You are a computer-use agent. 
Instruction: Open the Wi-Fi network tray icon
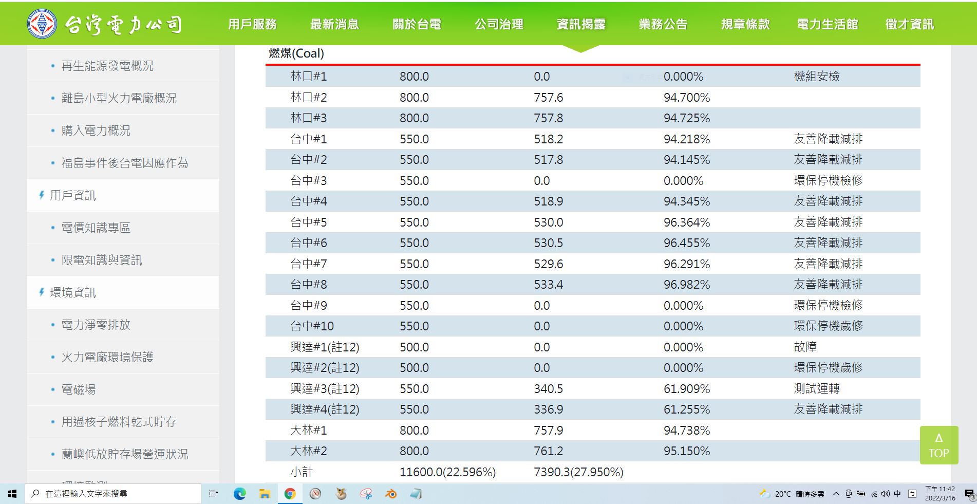click(x=874, y=494)
